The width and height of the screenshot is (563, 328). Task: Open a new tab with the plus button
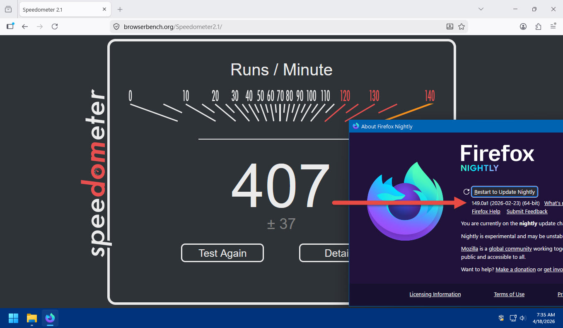point(120,9)
